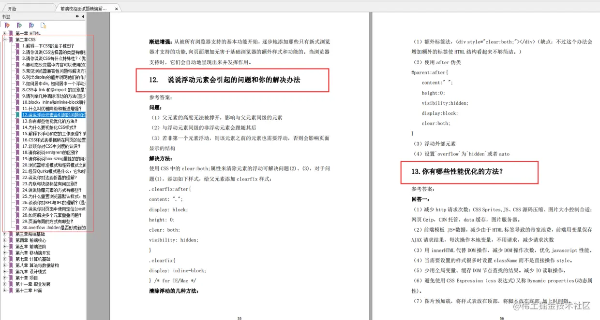Collapse the 书签 panel with the left arrow
Viewport: 600px width, 320px height.
(x=83, y=16)
